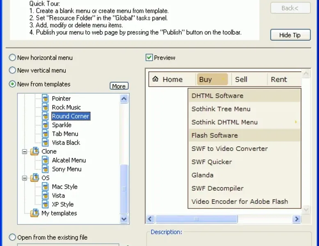Click Sell in the preview menu

pos(241,80)
